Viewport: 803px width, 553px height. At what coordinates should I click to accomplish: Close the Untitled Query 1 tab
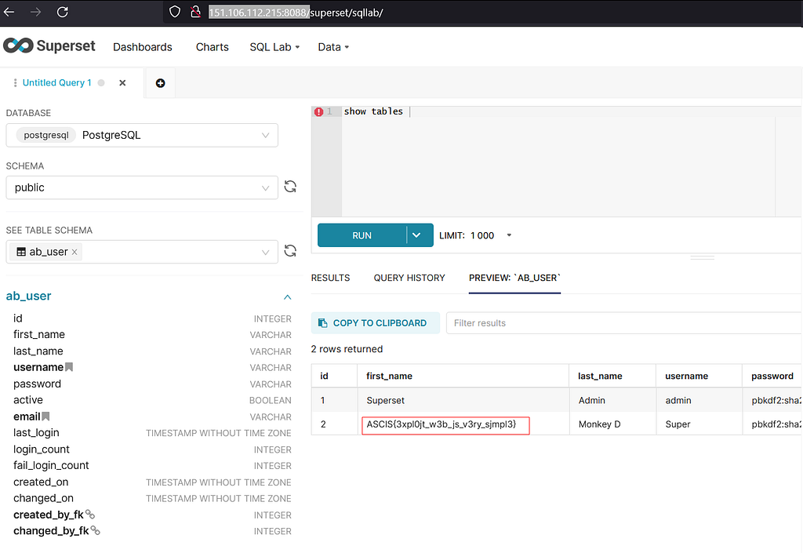click(x=122, y=83)
